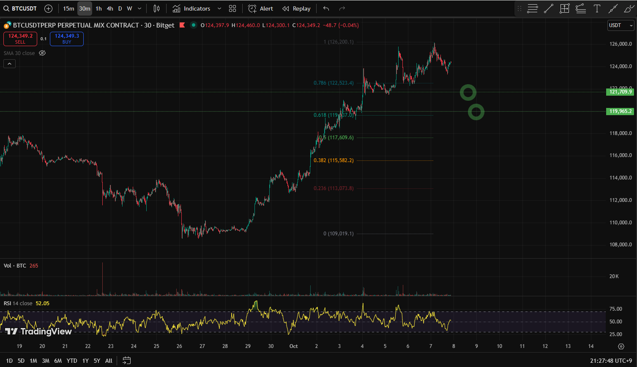The height and width of the screenshot is (367, 637).
Task: Click the blue BUY price button
Action: pyautogui.click(x=66, y=39)
